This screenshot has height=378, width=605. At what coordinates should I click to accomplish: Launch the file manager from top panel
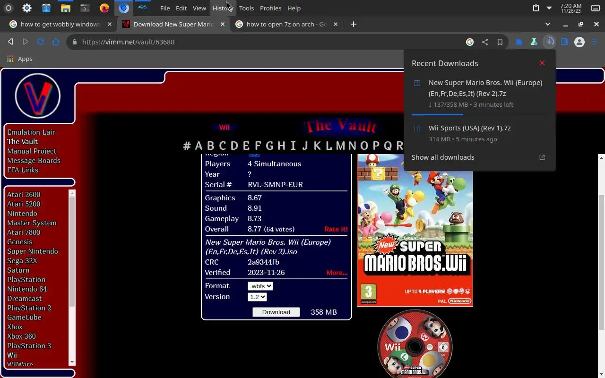click(x=66, y=8)
